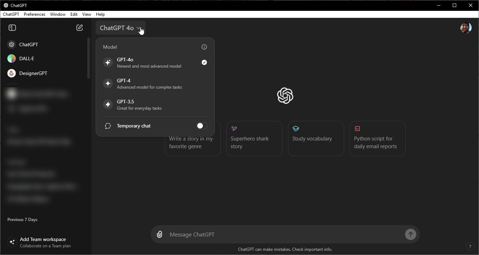Select the GPT-3.5 model option

155,104
